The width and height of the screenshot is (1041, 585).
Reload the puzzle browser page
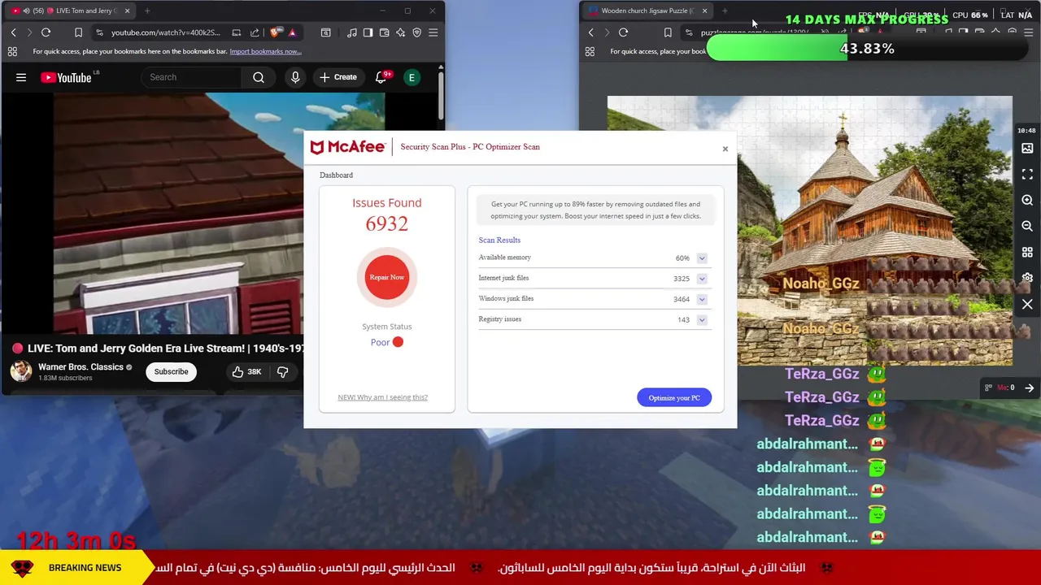point(623,32)
